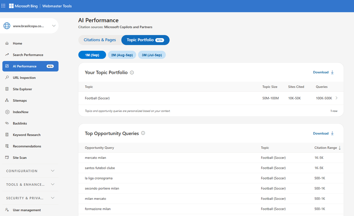Click the Backlinks link icon
The height and width of the screenshot is (216, 354).
tap(7, 123)
